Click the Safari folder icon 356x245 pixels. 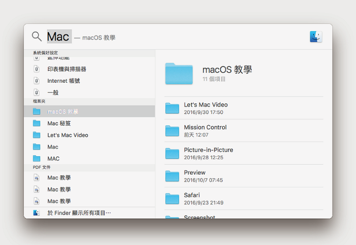coord(172,198)
